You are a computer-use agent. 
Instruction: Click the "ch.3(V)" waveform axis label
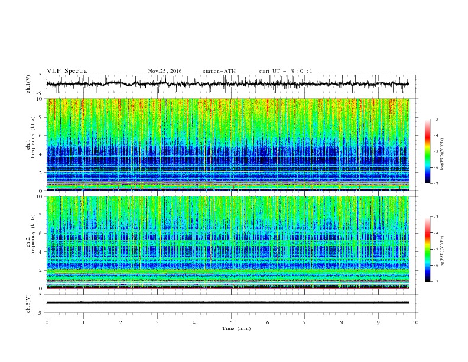tap(28, 303)
